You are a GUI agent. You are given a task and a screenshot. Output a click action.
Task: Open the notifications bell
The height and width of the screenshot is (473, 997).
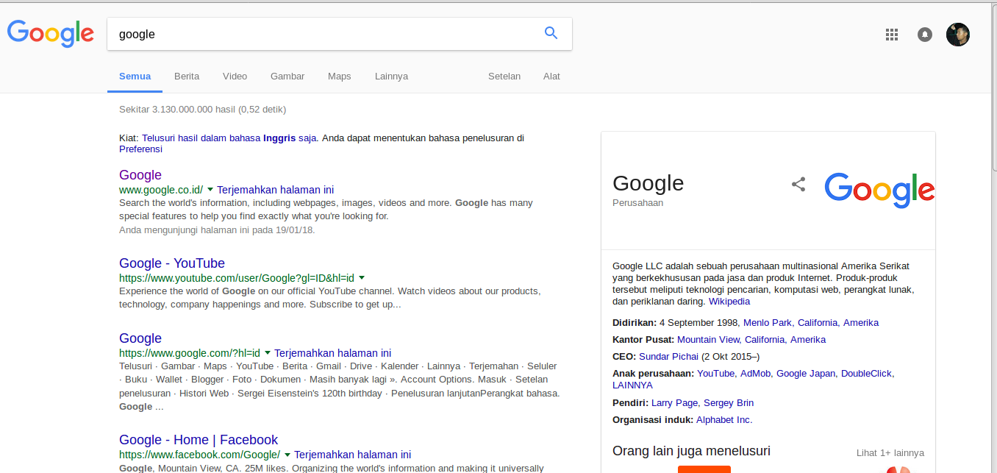[x=925, y=35]
